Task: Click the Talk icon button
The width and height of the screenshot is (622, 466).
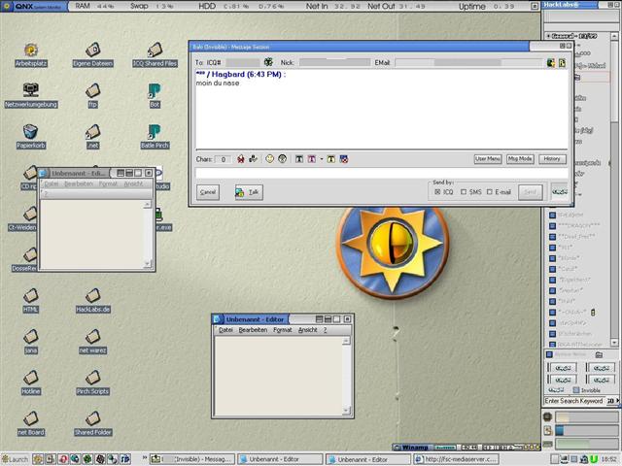Action: point(247,192)
